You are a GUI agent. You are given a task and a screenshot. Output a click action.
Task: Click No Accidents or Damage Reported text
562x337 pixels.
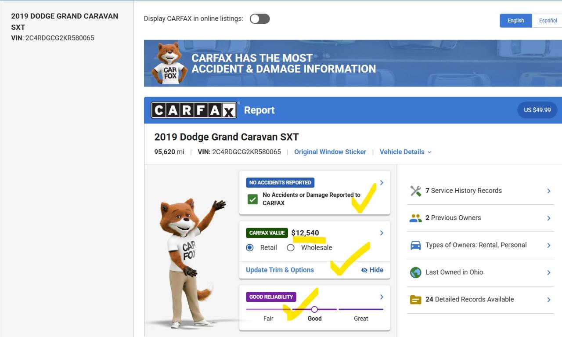point(311,199)
